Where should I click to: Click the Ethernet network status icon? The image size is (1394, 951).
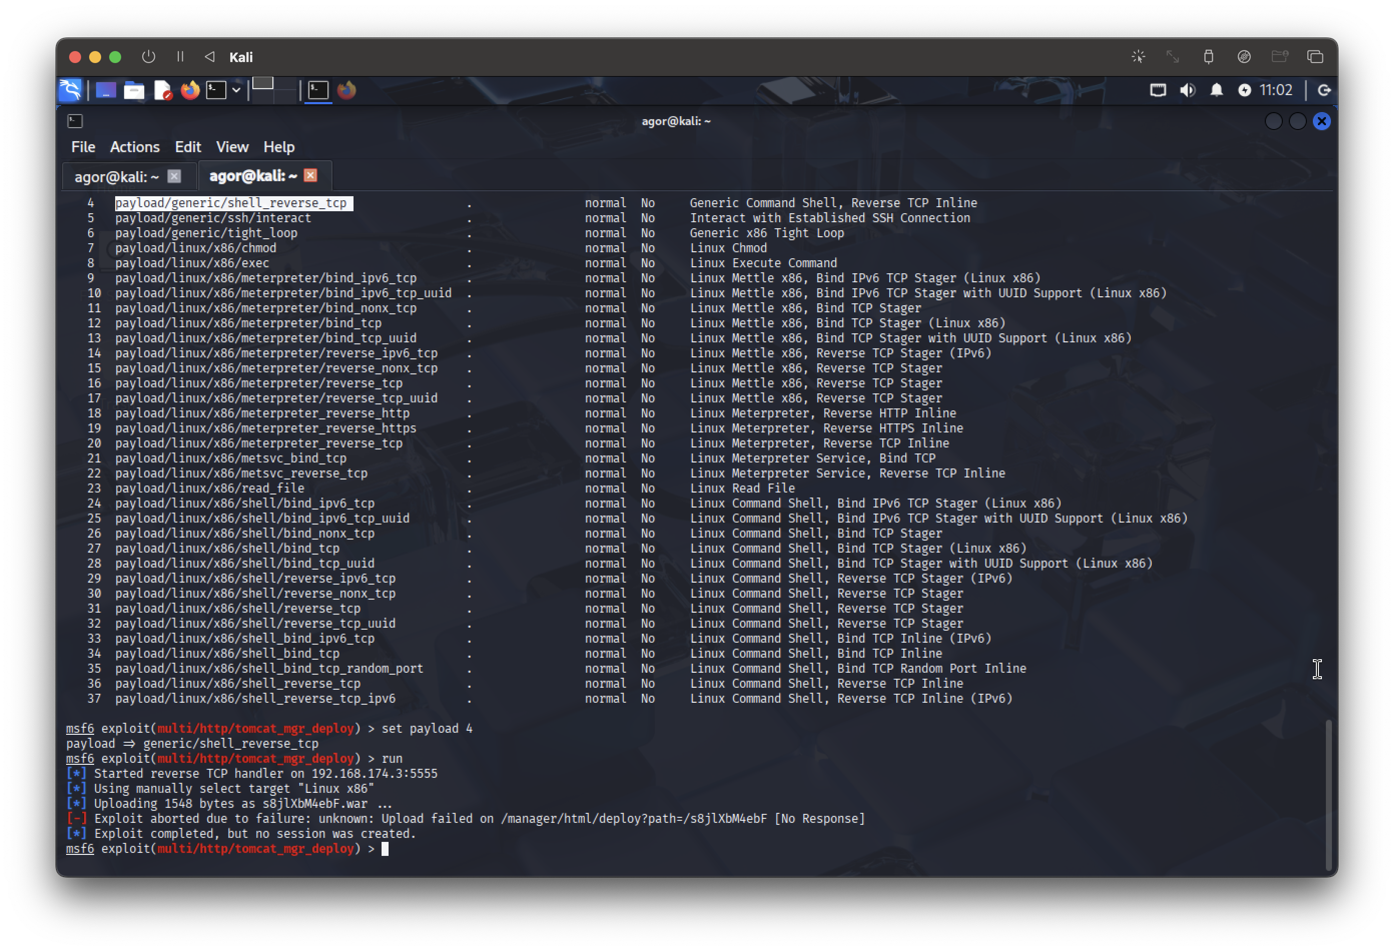[1158, 90]
